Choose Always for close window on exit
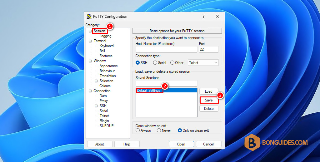320x162 pixels. pos(138,130)
